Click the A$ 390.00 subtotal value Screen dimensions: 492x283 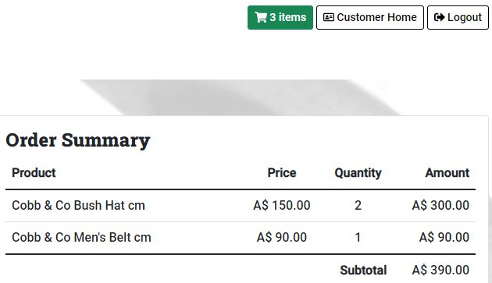point(440,271)
